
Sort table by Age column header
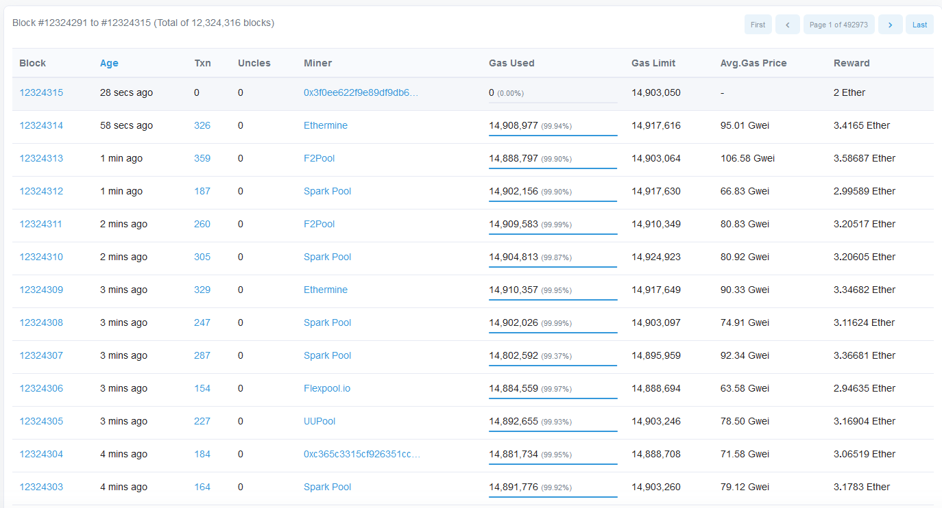tap(109, 63)
